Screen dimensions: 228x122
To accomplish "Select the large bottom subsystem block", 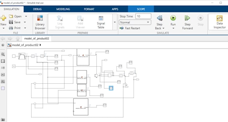I will point(81,107).
